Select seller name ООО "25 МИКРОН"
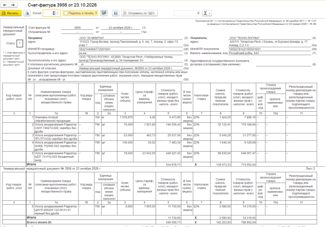The height and width of the screenshot is (227, 325). click(130, 38)
